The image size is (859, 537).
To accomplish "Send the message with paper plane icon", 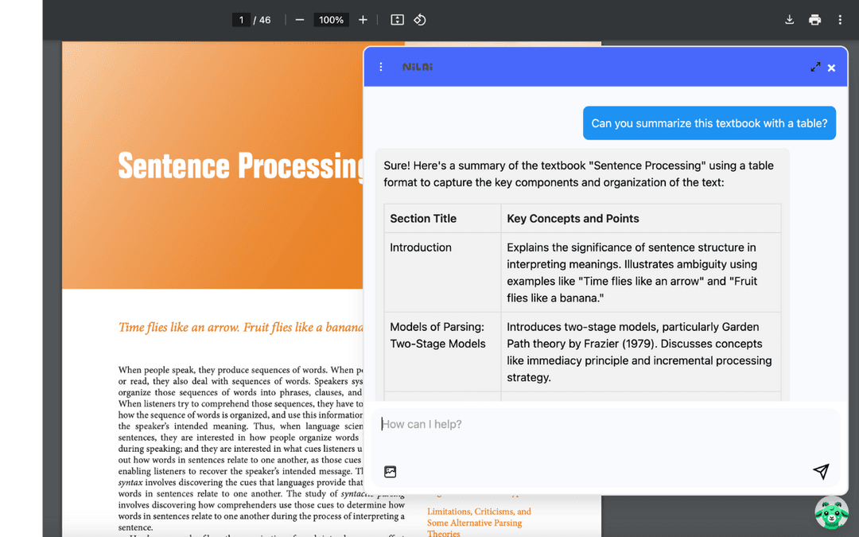I will (821, 472).
